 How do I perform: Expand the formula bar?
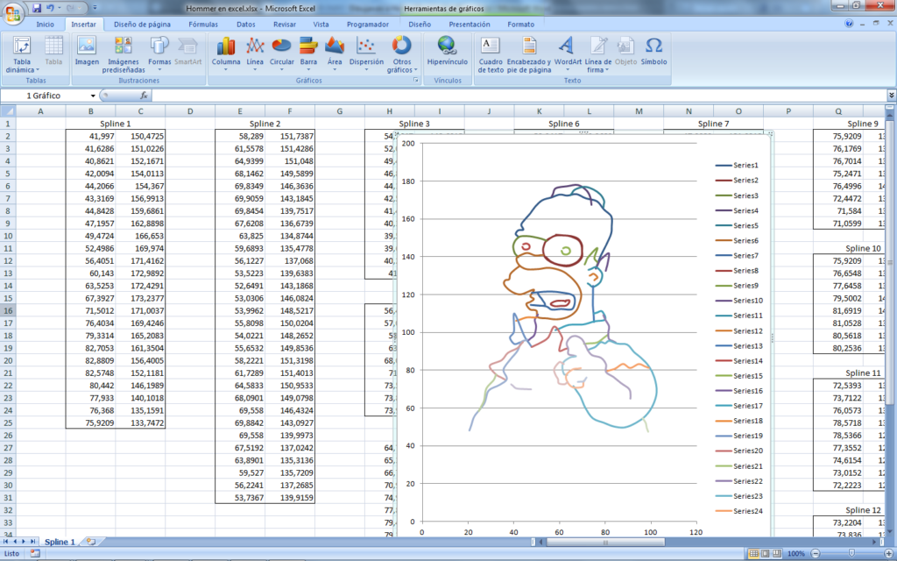(891, 95)
